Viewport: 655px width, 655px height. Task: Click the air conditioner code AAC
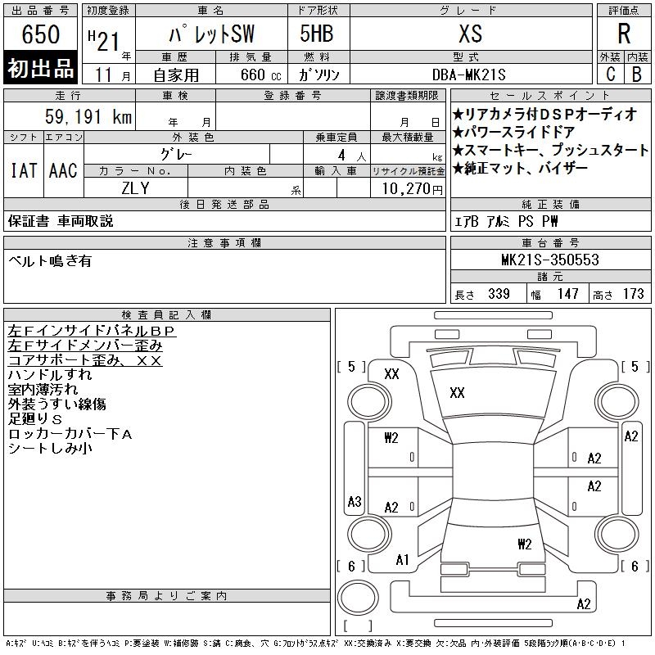(63, 170)
